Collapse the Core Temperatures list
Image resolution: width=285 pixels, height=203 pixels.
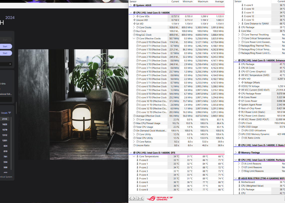(134, 156)
